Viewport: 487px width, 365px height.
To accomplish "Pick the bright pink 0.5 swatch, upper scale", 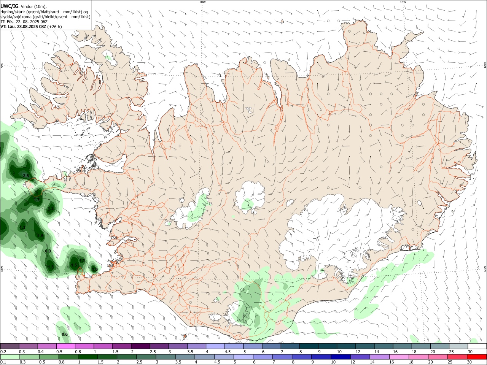I will click(x=65, y=346).
